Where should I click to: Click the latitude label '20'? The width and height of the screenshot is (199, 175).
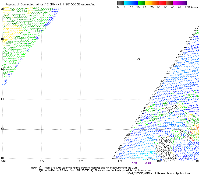(x=2, y=9)
